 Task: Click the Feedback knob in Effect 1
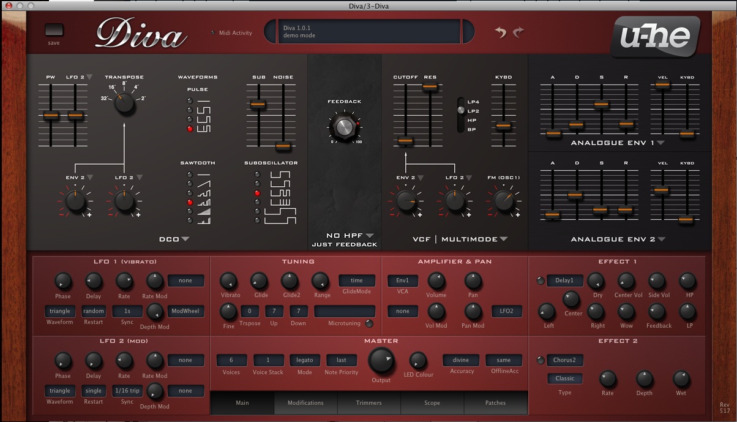point(657,312)
